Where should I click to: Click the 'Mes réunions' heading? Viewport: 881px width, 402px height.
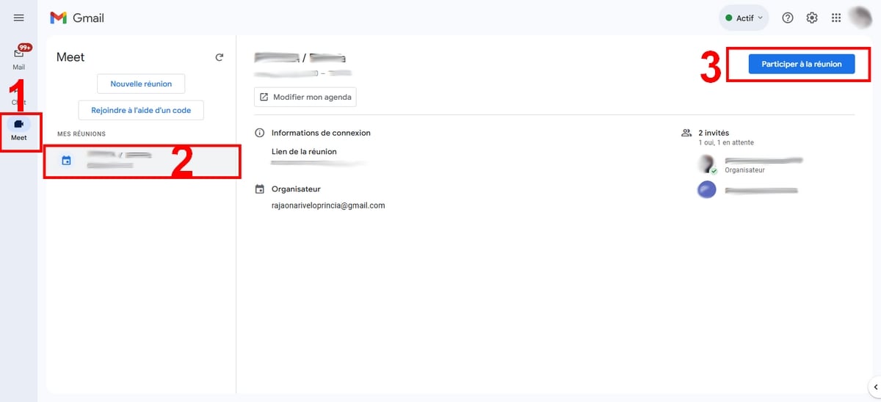click(81, 134)
